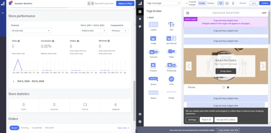Switch to Preview mode

tap(211, 3)
